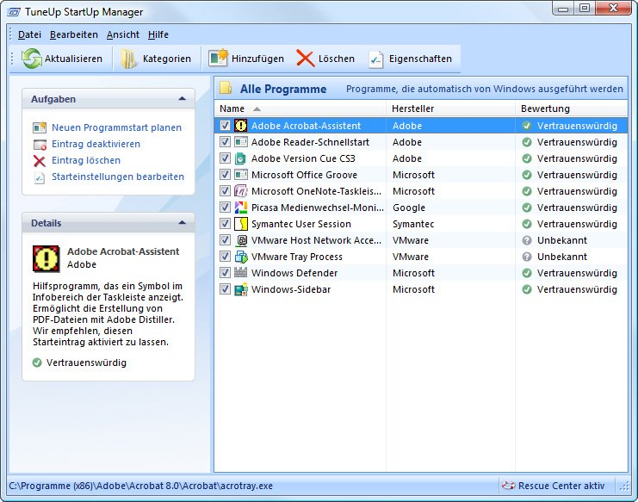
Task: Open Kategorien folder icon in toolbar
Action: click(128, 59)
